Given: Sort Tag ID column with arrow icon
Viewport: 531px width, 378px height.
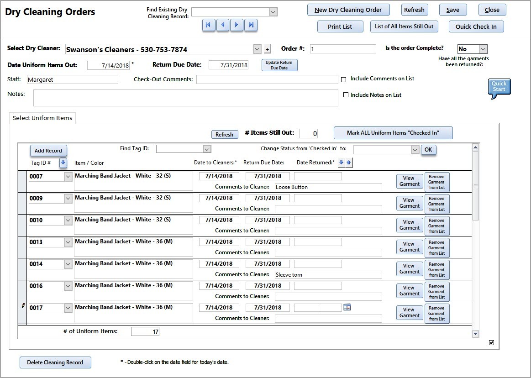Looking at the screenshot, I should coord(63,163).
